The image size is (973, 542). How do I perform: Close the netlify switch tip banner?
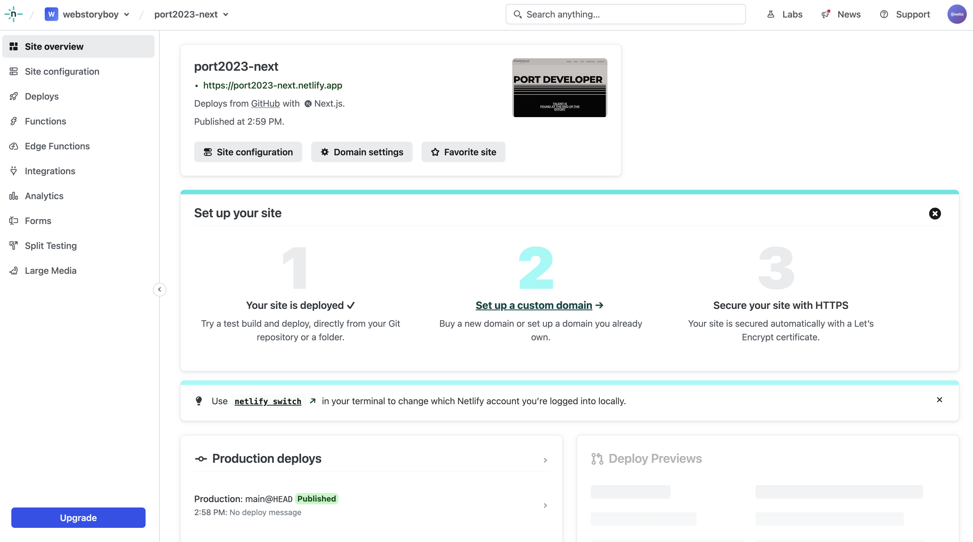(x=940, y=400)
